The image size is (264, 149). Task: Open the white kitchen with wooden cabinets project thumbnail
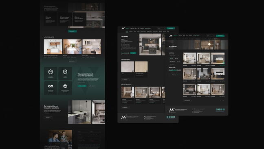53,47
